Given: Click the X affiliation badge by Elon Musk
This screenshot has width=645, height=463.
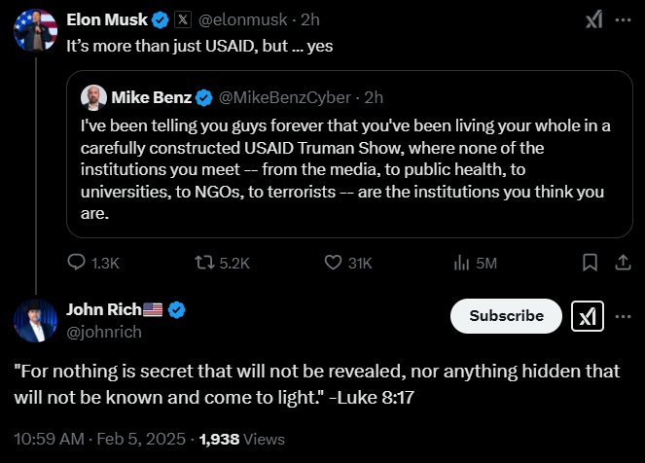Looking at the screenshot, I should coord(183,19).
